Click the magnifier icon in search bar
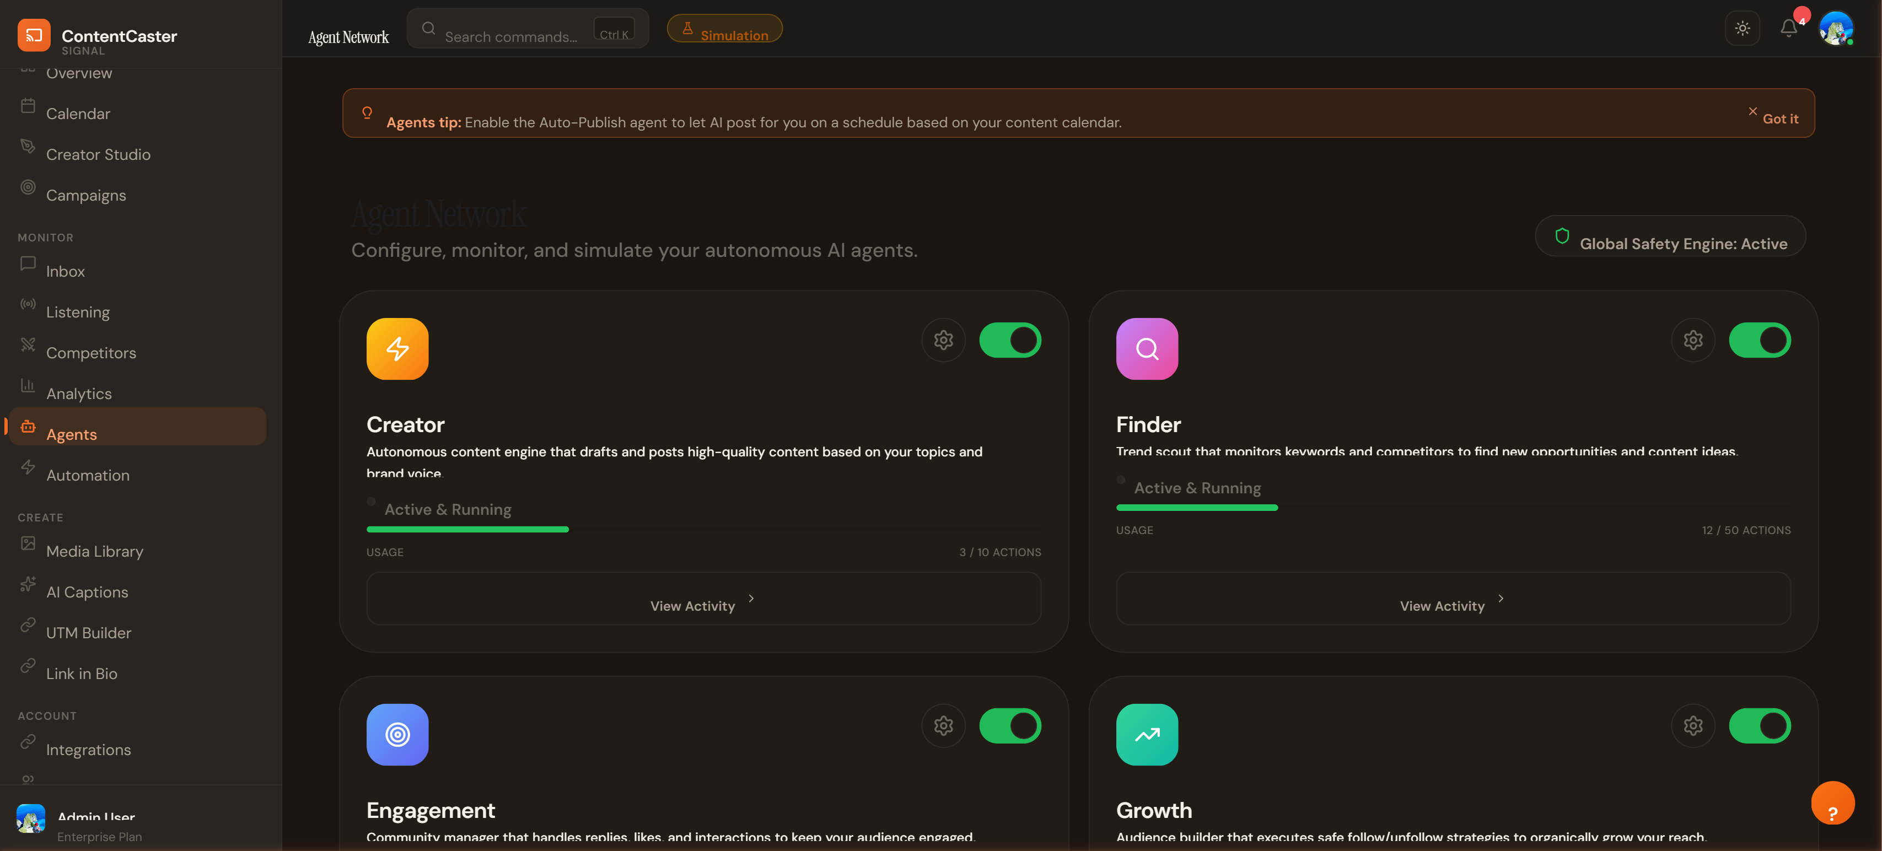 (429, 29)
